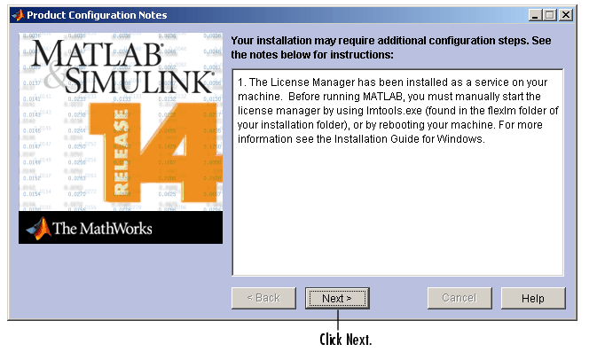Click the 'Your installation may require' heading text
597x352 pixels.
pos(391,48)
